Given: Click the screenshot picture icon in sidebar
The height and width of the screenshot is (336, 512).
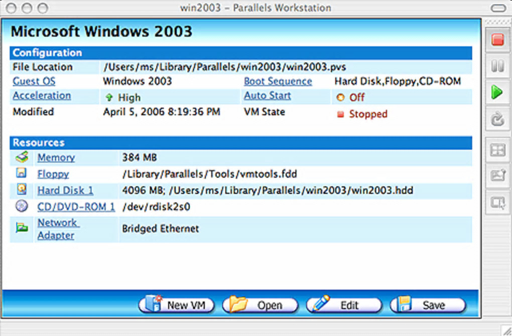Looking at the screenshot, I should [497, 176].
